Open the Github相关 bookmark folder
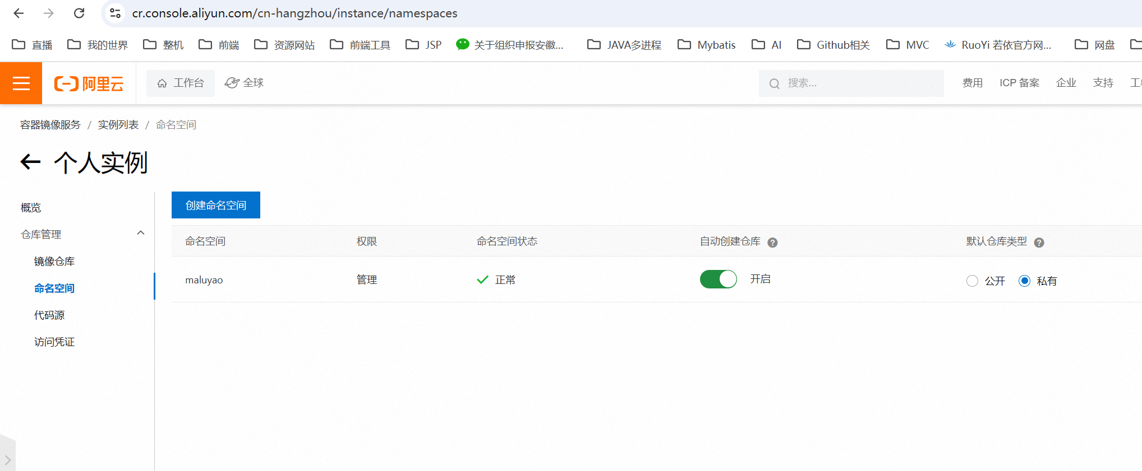This screenshot has width=1142, height=471. point(834,45)
